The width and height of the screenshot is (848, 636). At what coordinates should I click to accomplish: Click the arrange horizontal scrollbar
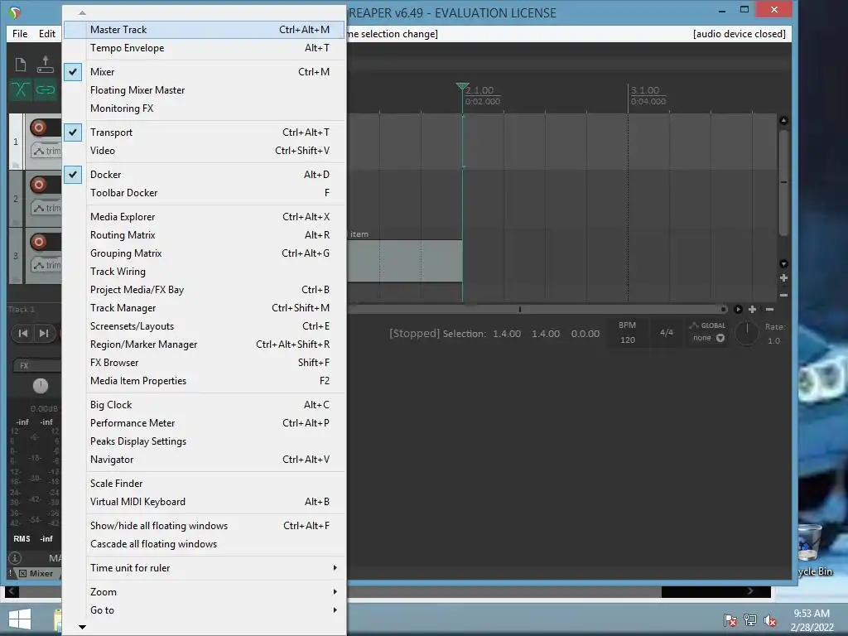[x=537, y=310]
